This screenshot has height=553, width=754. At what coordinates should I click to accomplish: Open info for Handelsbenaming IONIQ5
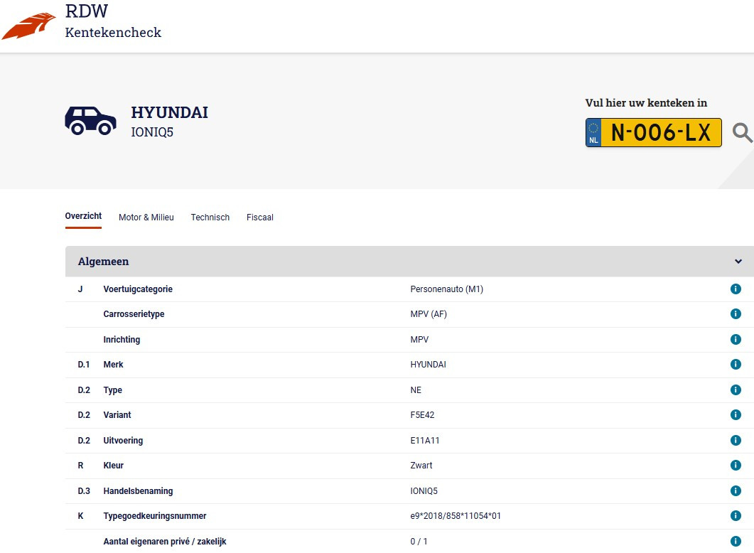point(736,490)
